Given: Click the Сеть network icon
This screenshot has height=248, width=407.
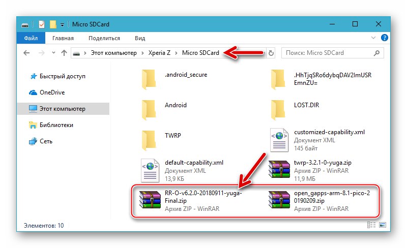Looking at the screenshot, I should [x=33, y=141].
